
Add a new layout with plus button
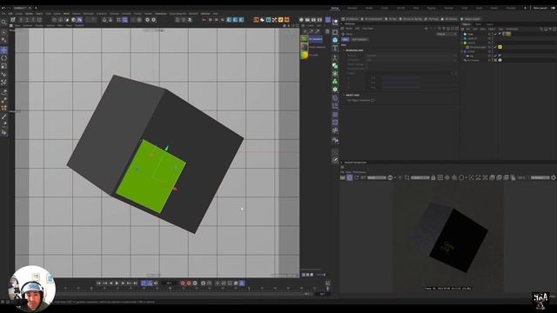[526, 8]
